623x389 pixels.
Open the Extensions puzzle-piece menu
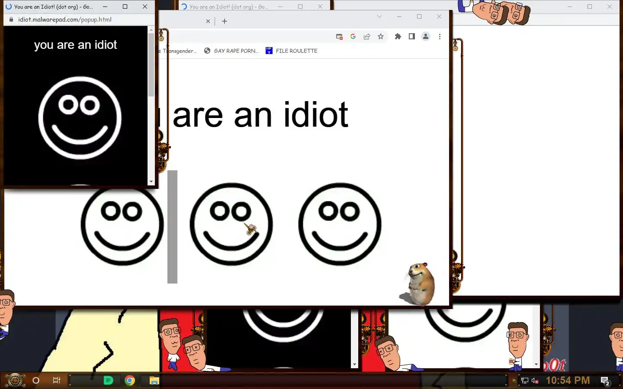[x=398, y=37]
